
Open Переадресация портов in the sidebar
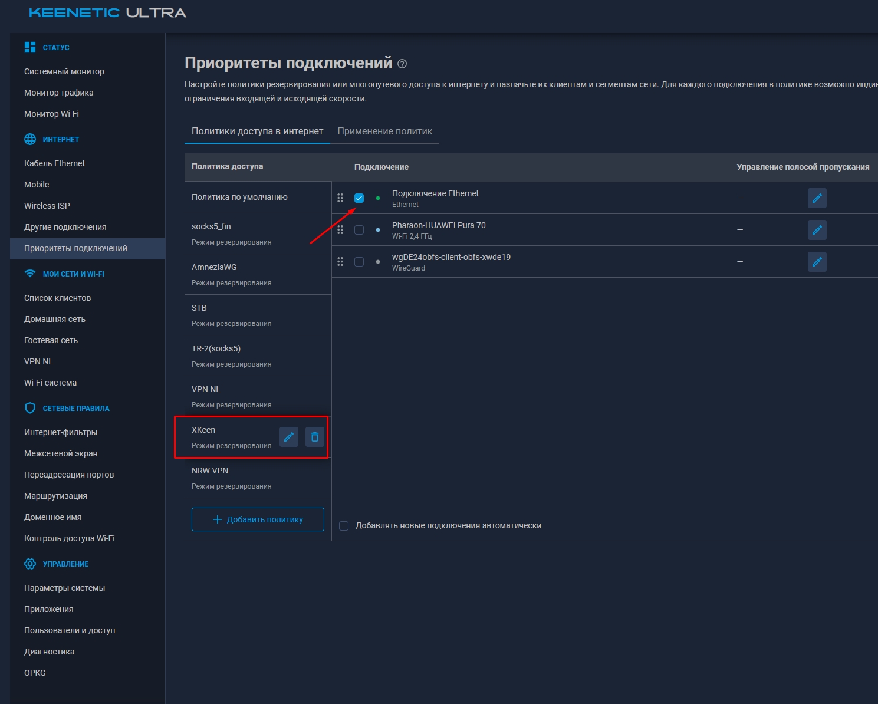(x=69, y=474)
